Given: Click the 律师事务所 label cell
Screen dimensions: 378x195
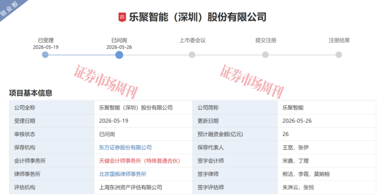Looking at the screenshot, I should click(51, 174).
